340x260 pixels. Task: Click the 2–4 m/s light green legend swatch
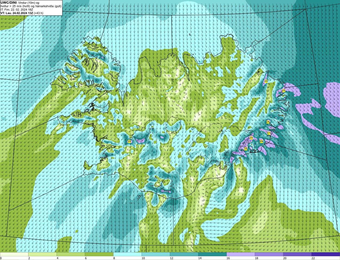[42, 254]
